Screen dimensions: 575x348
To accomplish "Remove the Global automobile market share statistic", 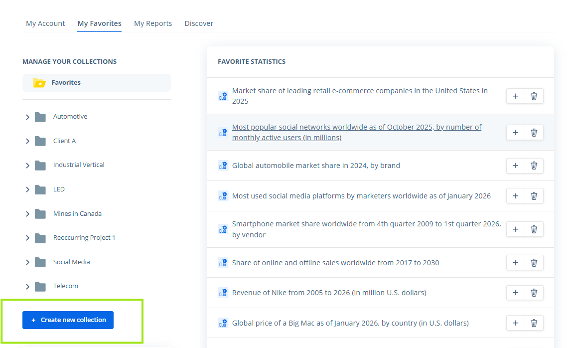I will pyautogui.click(x=534, y=166).
